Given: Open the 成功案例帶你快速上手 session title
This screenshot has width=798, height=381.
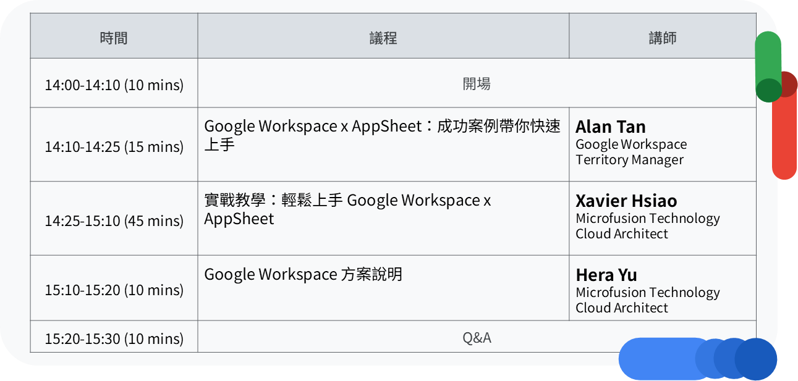Looking at the screenshot, I should 382,135.
